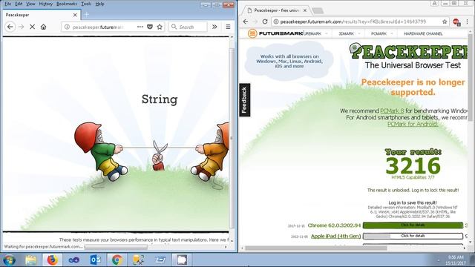Open Outlook from the taskbar
Viewport: 475px width, 267px height.
[96, 260]
